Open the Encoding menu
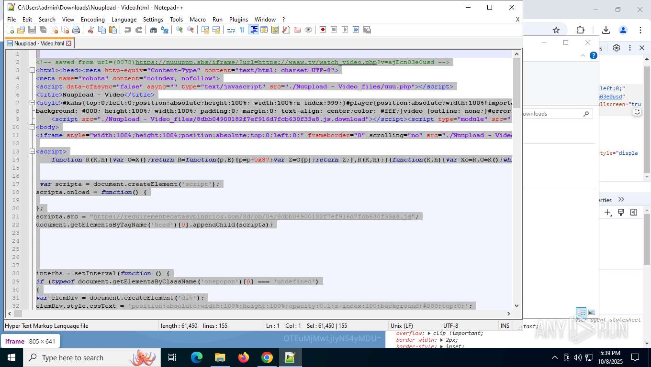Screen dimensions: 651x367 [93, 20]
